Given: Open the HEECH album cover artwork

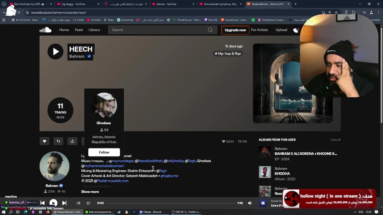Looking at the screenshot, I should [293, 83].
